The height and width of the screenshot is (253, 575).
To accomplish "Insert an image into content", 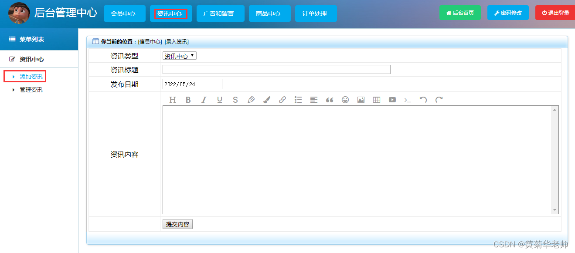I will click(361, 100).
